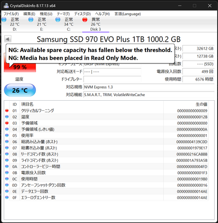Click raw value 0000000000012B
Screen dimensions: 218x223
click(x=192, y=117)
